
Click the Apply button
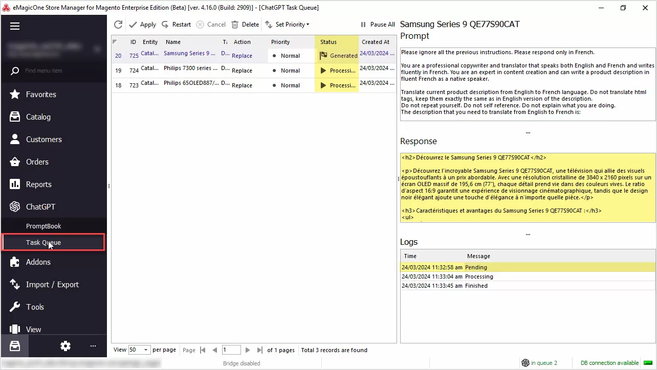click(143, 25)
